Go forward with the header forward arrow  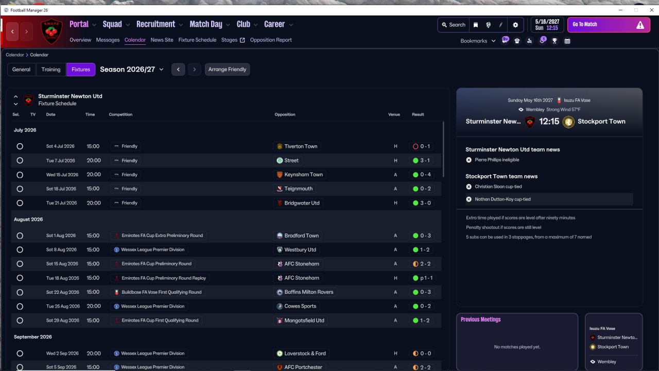(27, 31)
